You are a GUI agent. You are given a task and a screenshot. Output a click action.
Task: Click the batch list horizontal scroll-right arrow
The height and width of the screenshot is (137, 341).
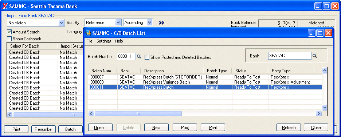click(319, 114)
